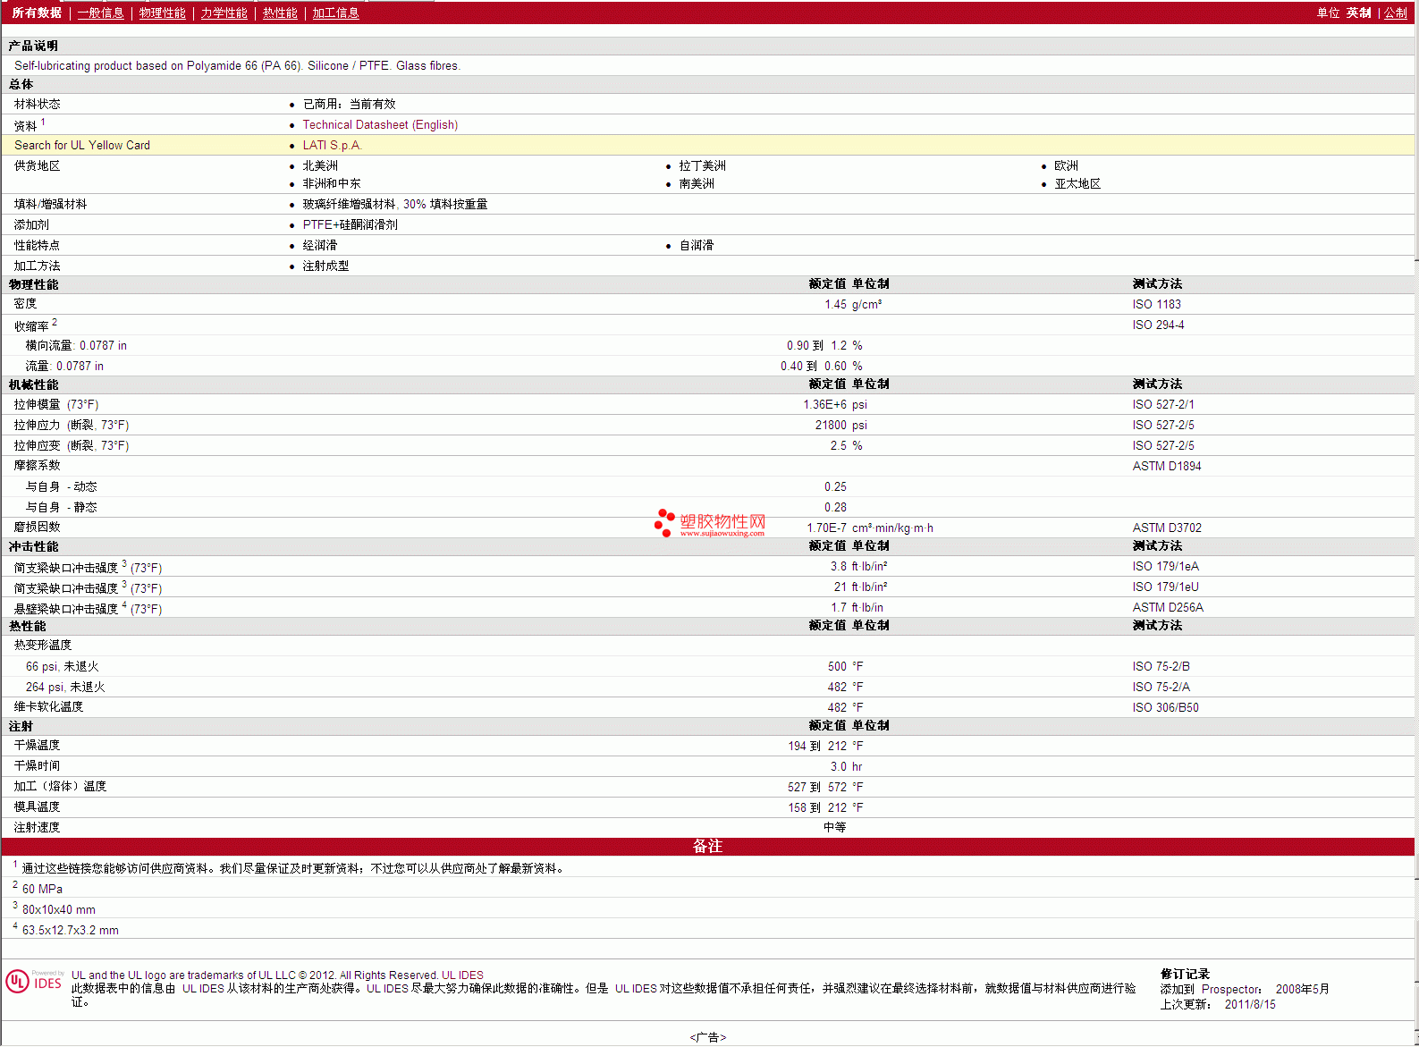Click the 北美洲 region entry
The width and height of the screenshot is (1419, 1047).
pyautogui.click(x=320, y=166)
